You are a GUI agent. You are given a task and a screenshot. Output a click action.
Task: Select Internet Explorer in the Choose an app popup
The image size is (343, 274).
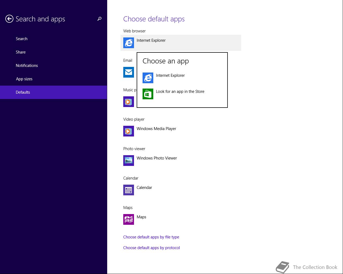click(170, 75)
